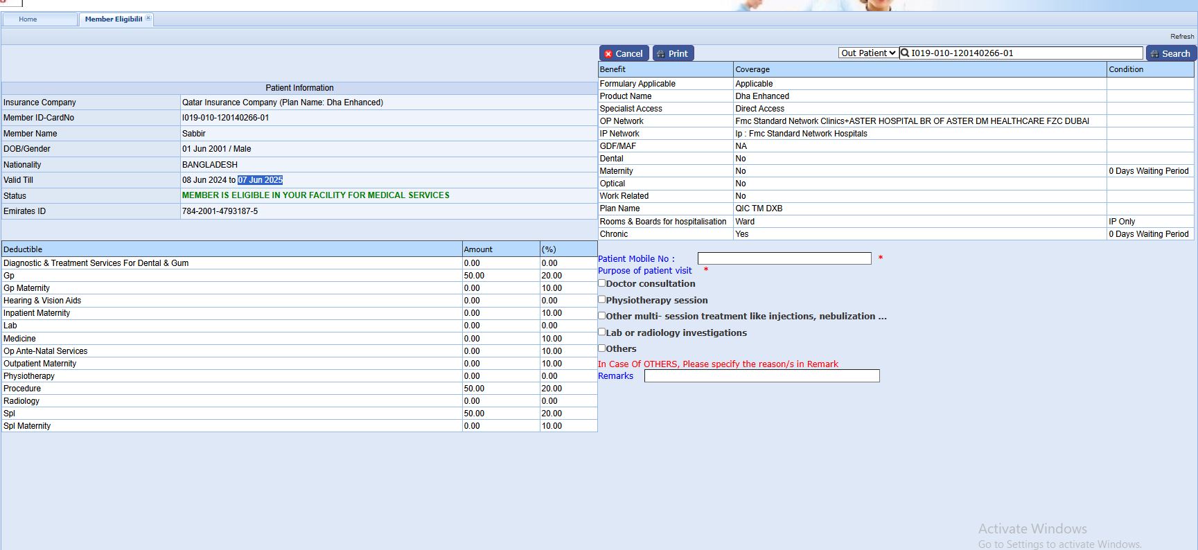Viewport: 1198px width, 550px height.
Task: Select the Member Eligibility tab
Action: pyautogui.click(x=113, y=19)
